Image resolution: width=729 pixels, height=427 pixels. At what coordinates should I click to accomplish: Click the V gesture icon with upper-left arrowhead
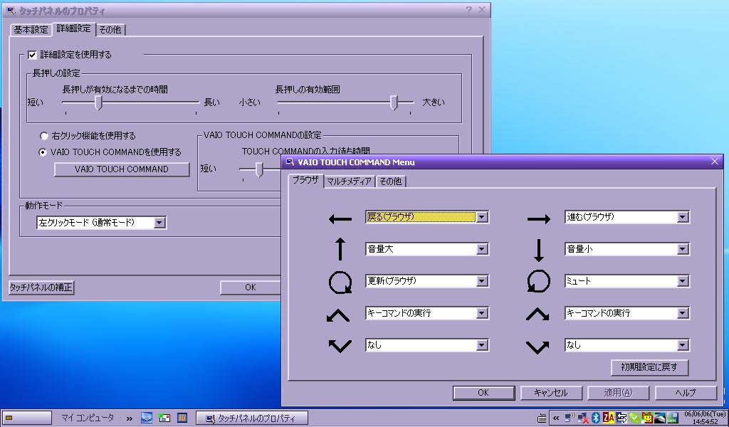coord(340,346)
